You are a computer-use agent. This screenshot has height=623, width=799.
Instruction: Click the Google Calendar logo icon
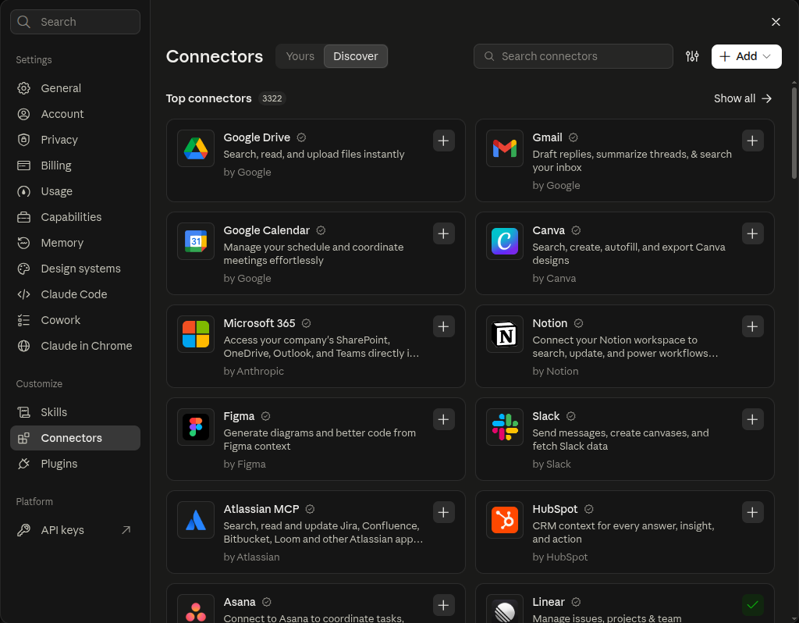click(196, 241)
